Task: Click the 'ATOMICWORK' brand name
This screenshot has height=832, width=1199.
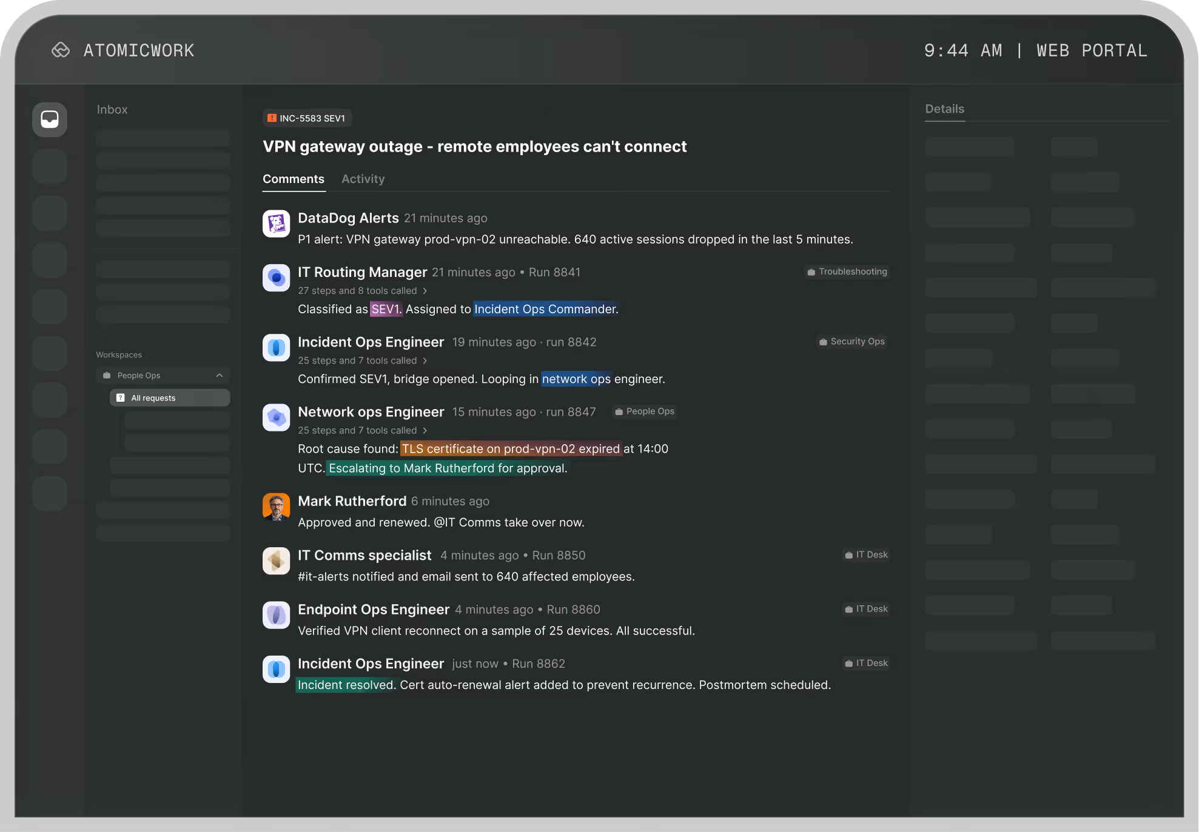Action: point(139,50)
